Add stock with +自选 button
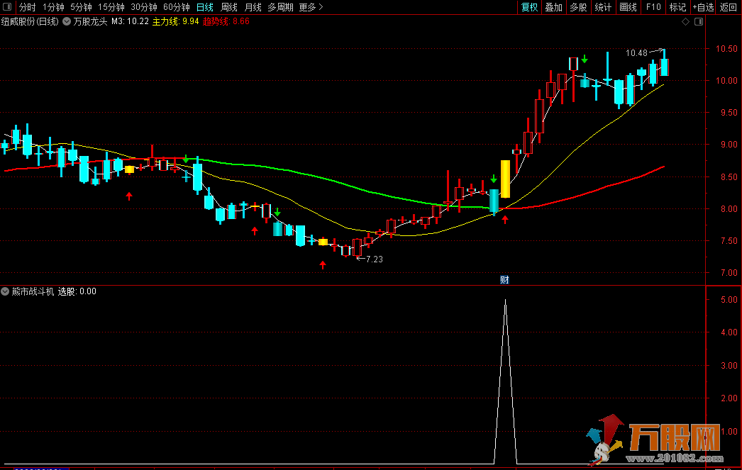The image size is (742, 470). [703, 7]
